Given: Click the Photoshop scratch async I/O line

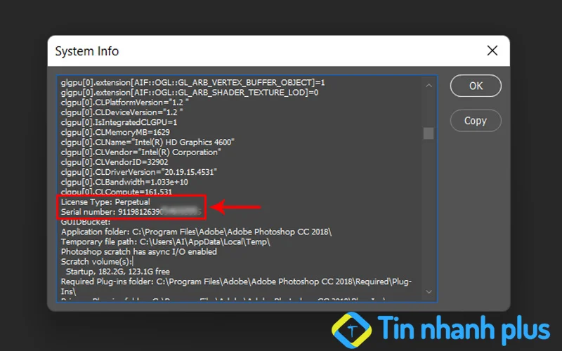Looking at the screenshot, I should (x=138, y=252).
